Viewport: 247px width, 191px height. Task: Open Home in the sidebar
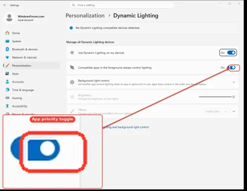coord(31,33)
